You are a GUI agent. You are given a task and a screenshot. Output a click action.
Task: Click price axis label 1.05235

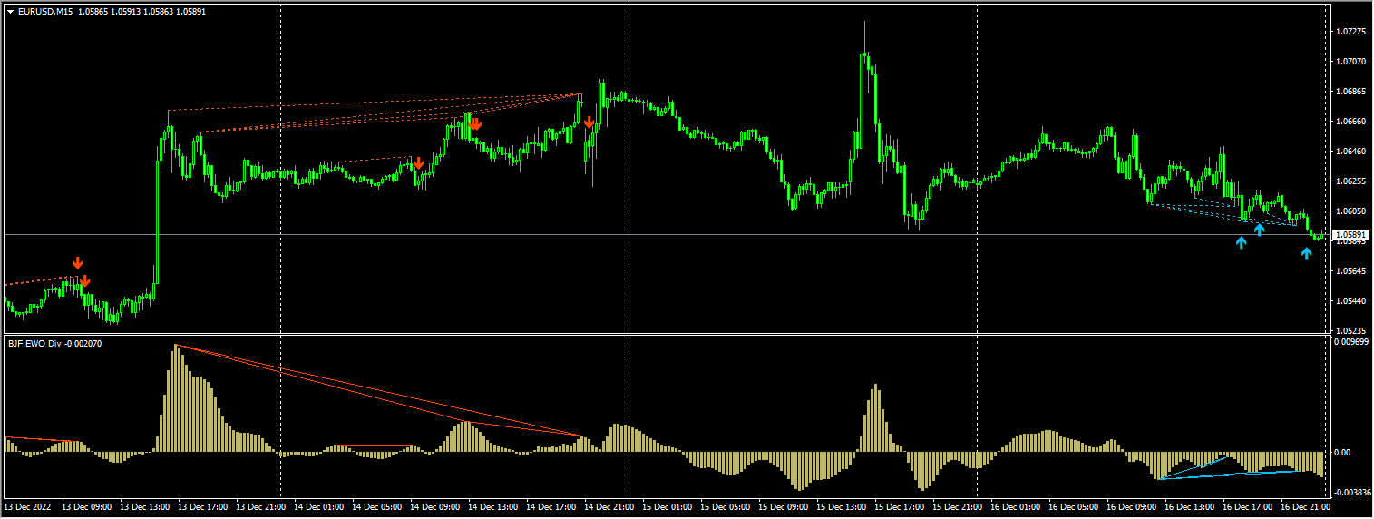click(1351, 331)
